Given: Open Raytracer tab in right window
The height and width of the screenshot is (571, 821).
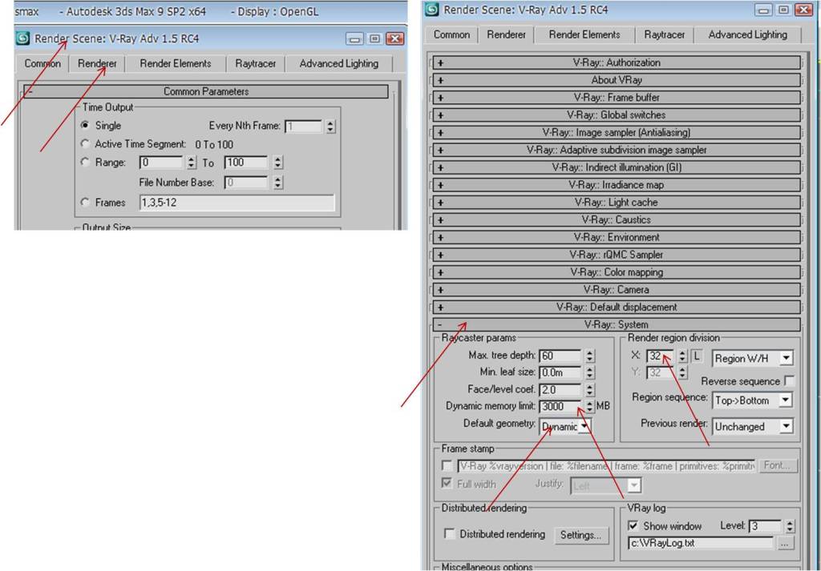Looking at the screenshot, I should 664,34.
